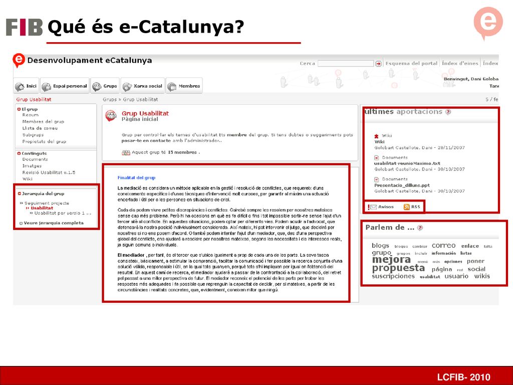Click the Xarxa social icon
513x385 pixels.
(127, 86)
